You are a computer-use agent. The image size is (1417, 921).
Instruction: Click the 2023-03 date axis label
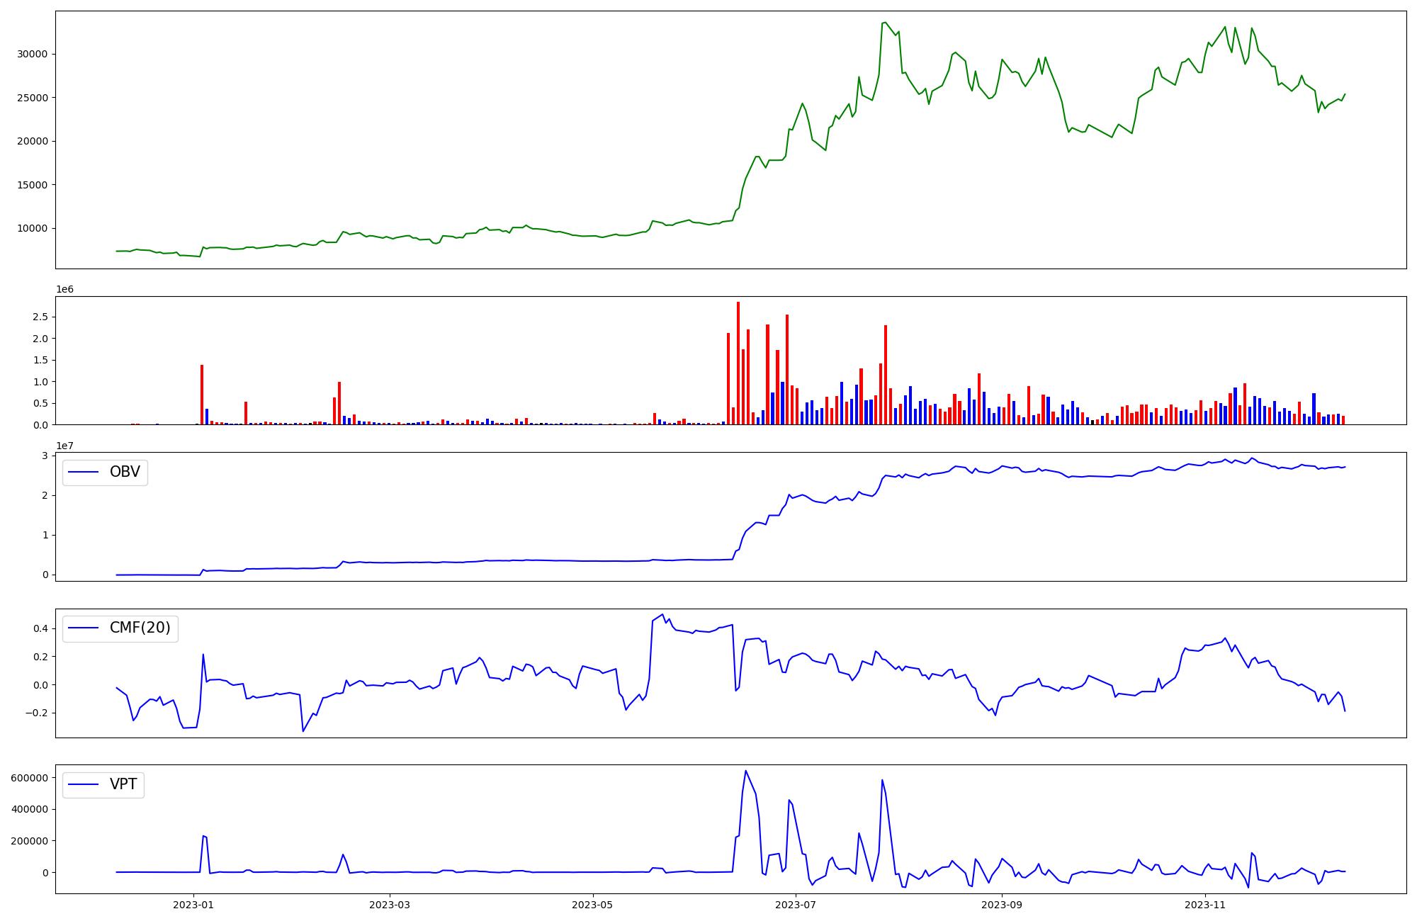389,905
